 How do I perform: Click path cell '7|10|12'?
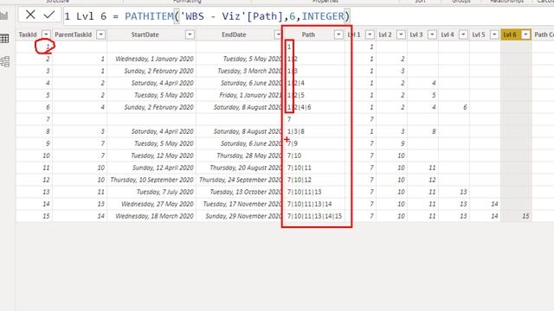(x=300, y=180)
